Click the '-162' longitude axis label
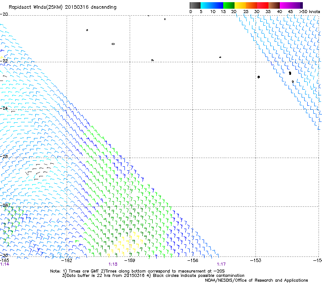The width and height of the screenshot is (322, 283). pyautogui.click(x=67, y=260)
